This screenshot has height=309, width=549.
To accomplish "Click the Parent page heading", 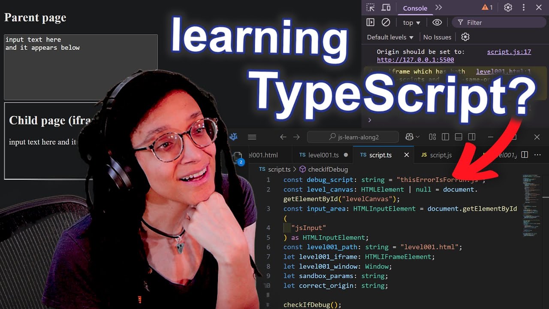I will [35, 18].
